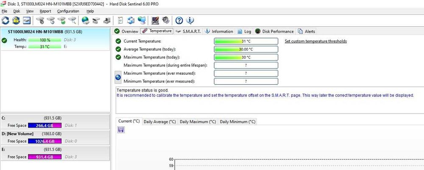Click the blue calibration recommendation text

[265, 95]
